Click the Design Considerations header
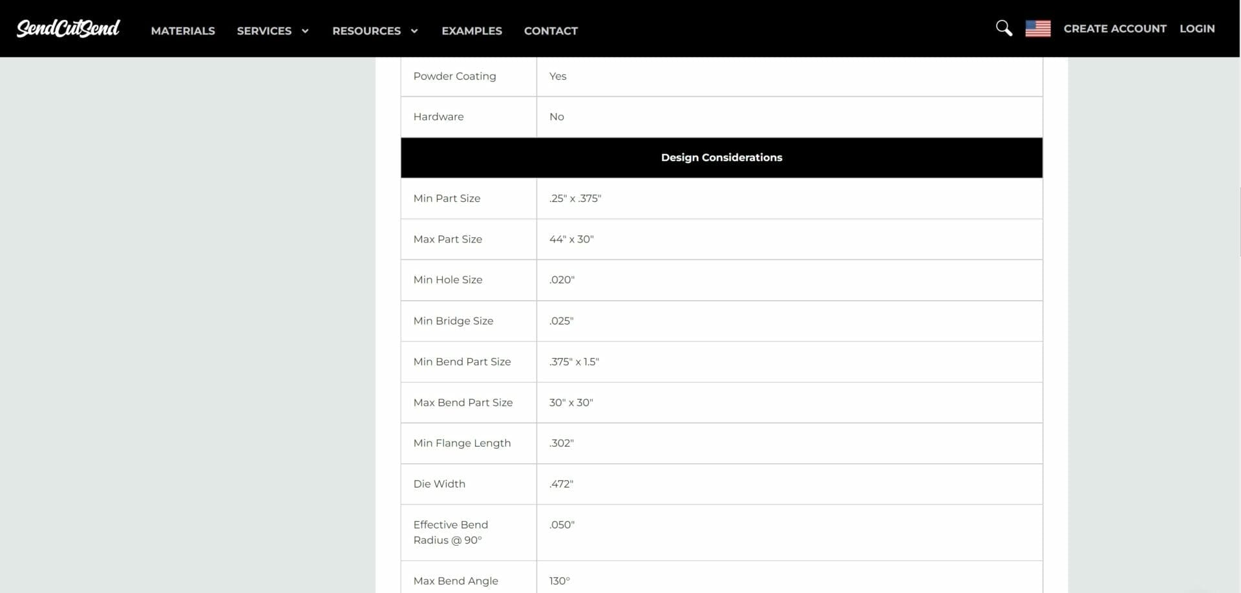The image size is (1241, 593). tap(721, 157)
